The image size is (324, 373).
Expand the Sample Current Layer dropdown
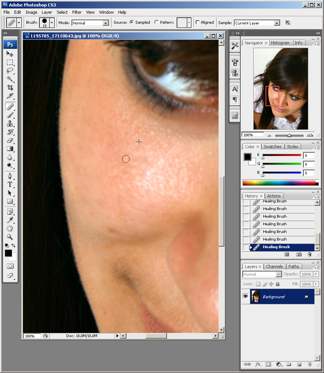pyautogui.click(x=277, y=23)
